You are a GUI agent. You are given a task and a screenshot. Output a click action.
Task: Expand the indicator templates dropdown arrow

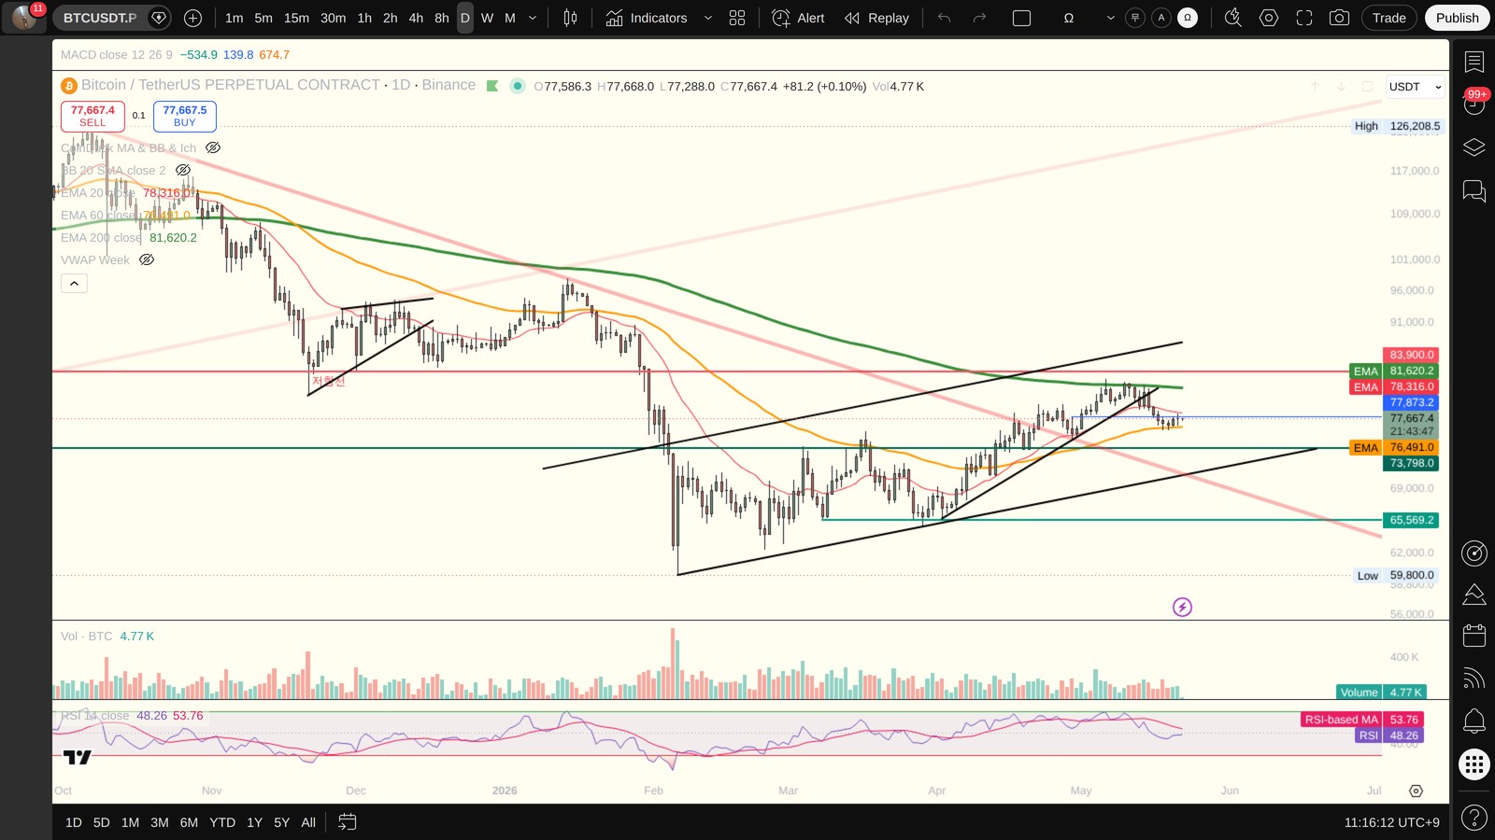point(707,18)
